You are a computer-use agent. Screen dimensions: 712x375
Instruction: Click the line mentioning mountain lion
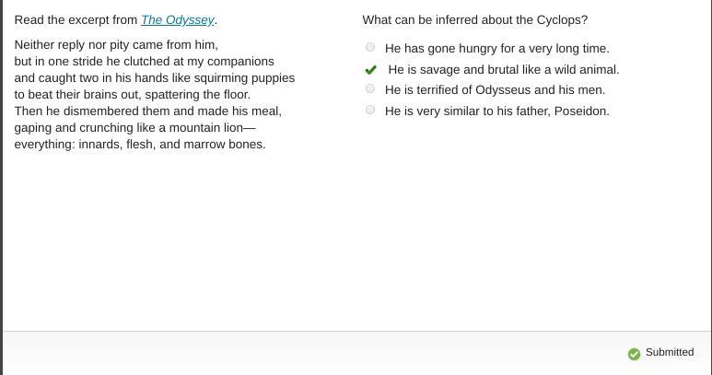[x=134, y=127]
